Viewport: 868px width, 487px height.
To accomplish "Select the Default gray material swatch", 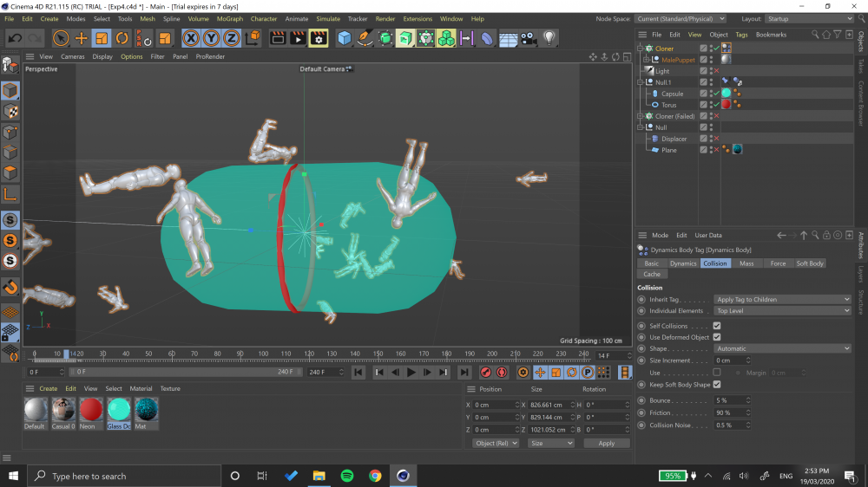I will click(36, 410).
